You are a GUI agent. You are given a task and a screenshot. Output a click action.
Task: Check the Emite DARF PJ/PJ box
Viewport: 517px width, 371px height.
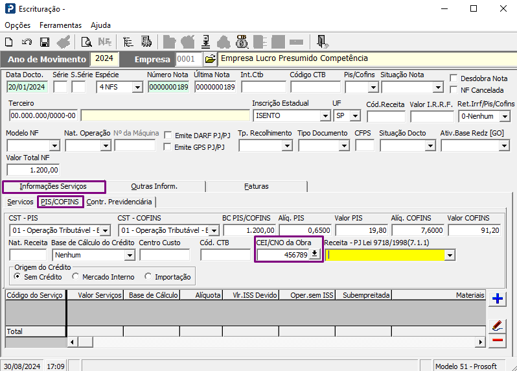click(x=168, y=135)
